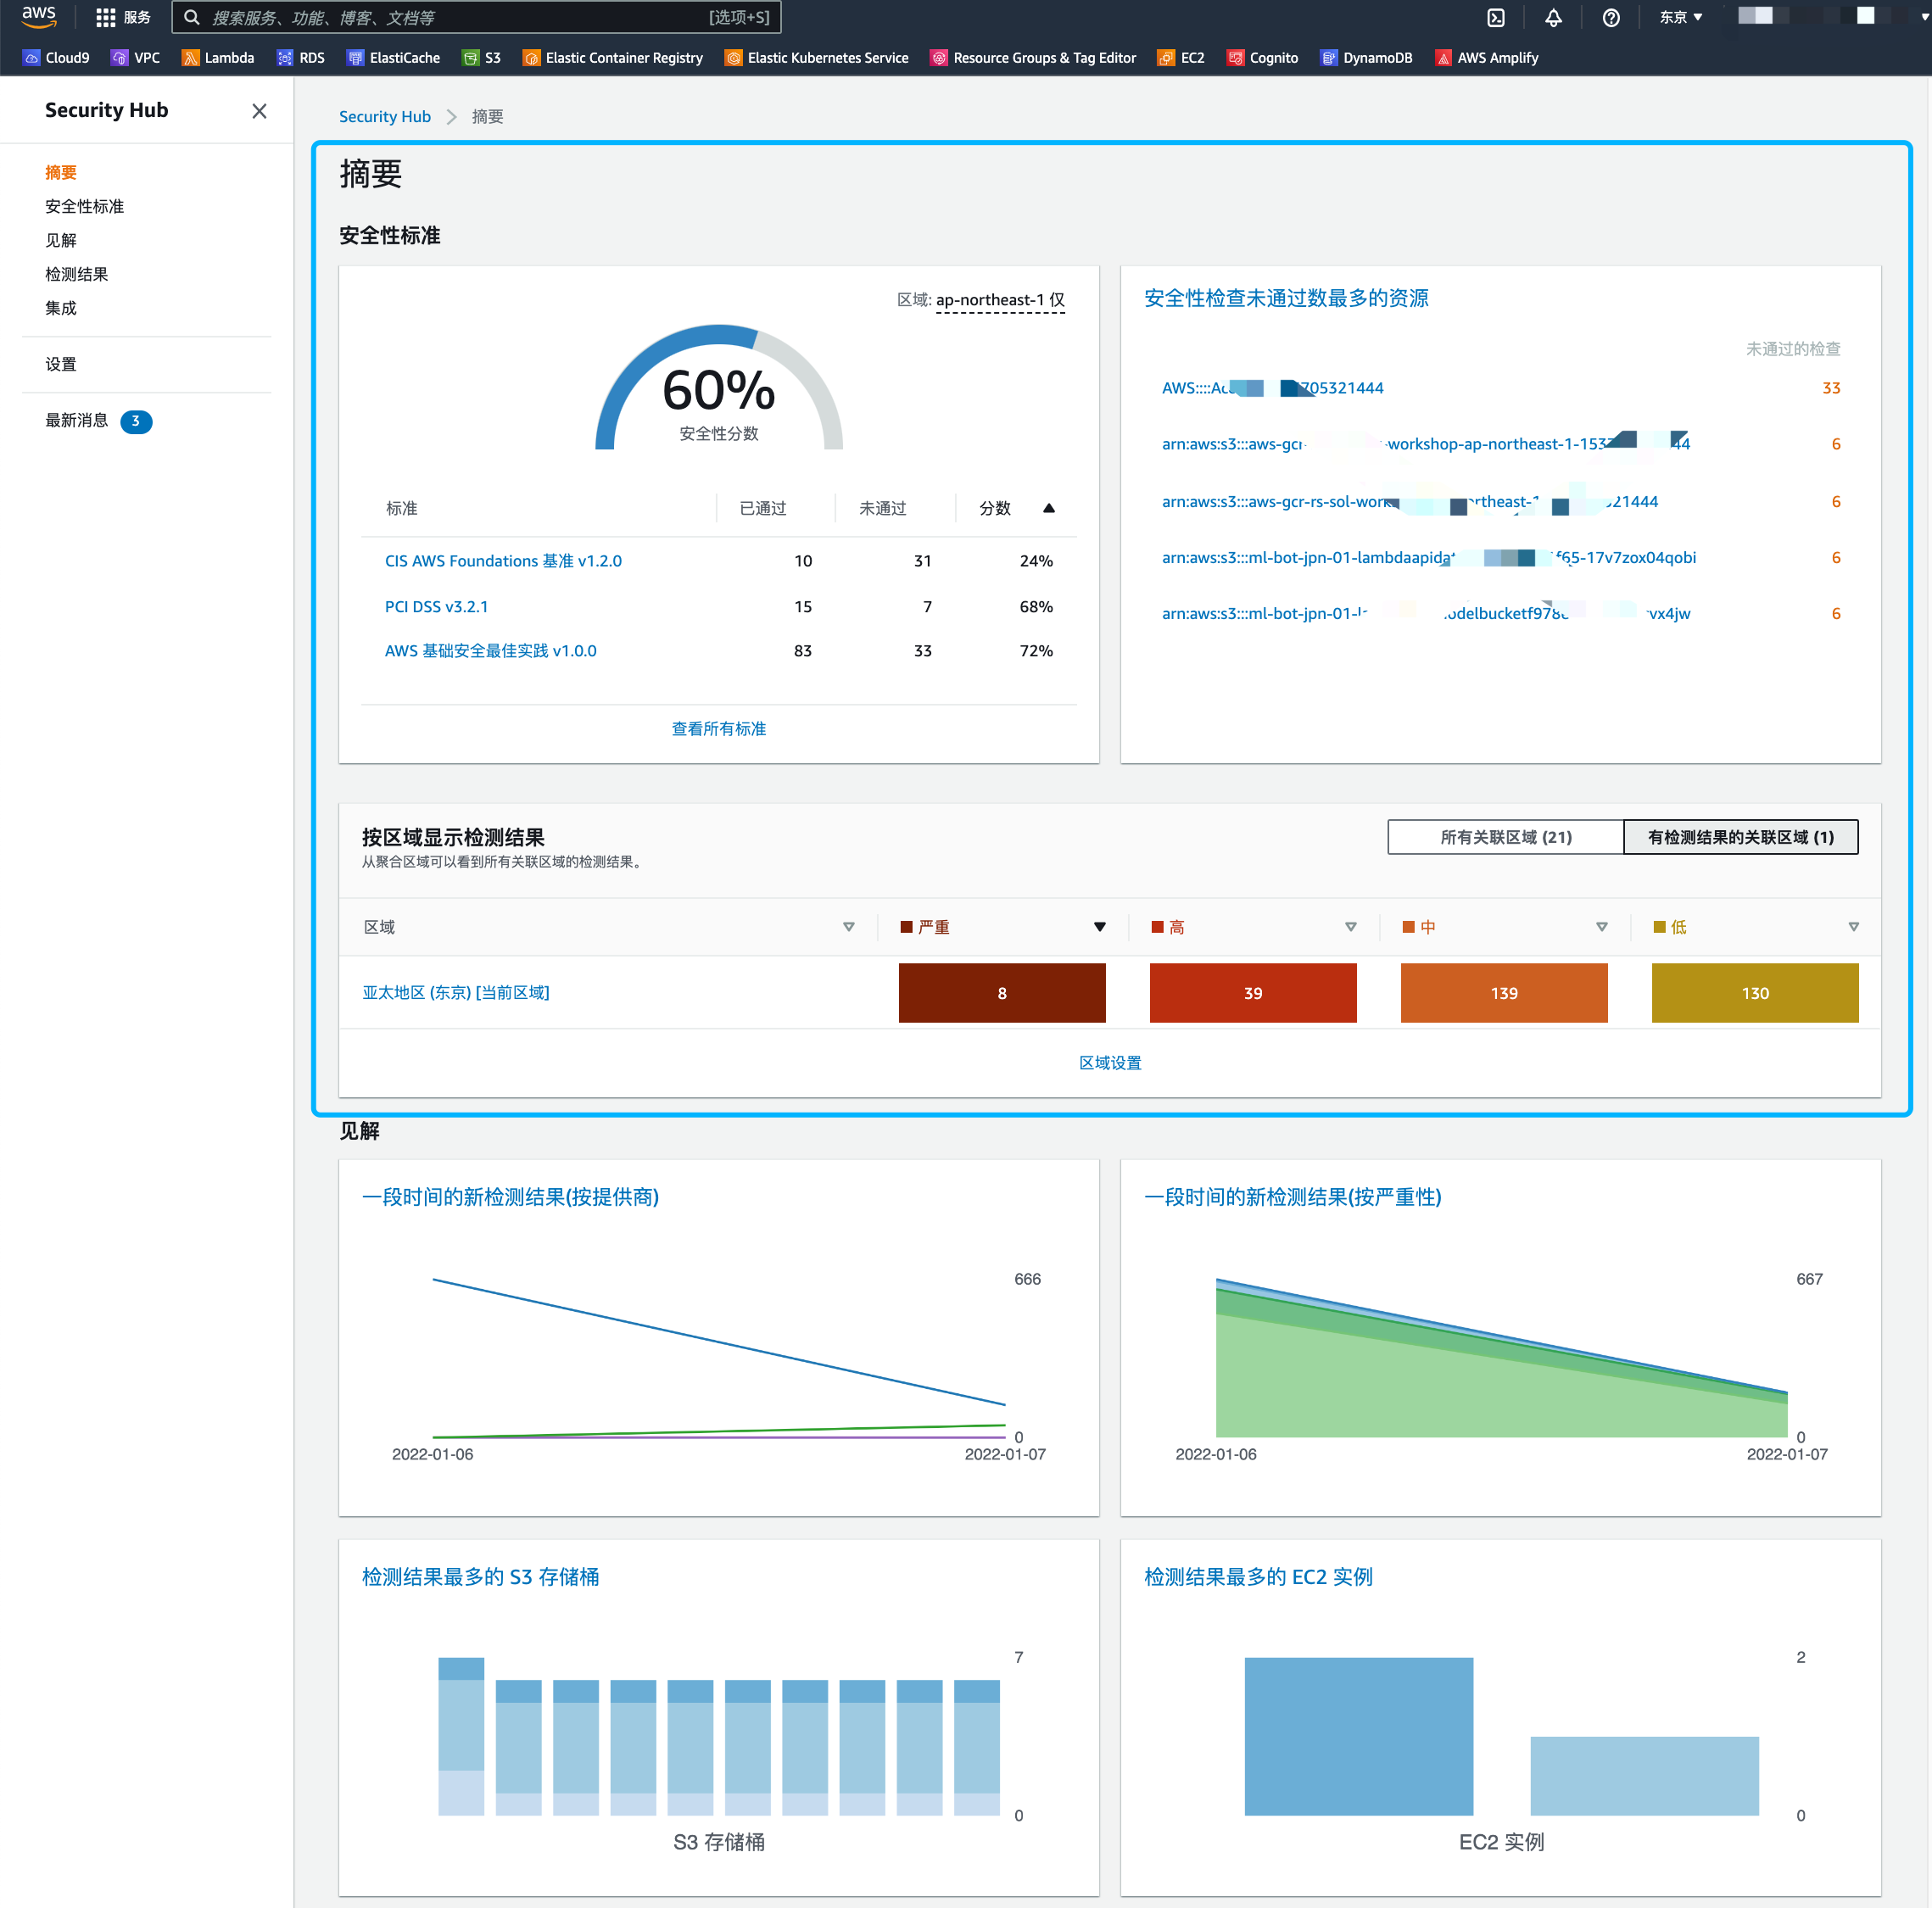The image size is (1932, 1908).
Task: Click 查看所有标准 link
Action: (718, 729)
